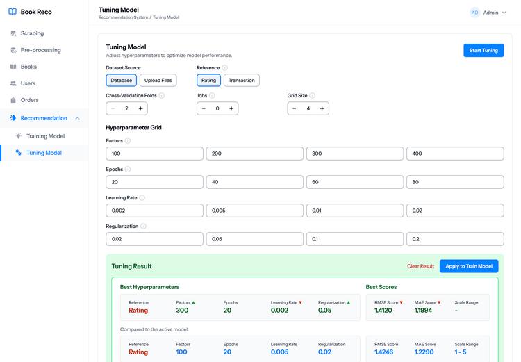Open the Admin dropdown arrow

[504, 13]
